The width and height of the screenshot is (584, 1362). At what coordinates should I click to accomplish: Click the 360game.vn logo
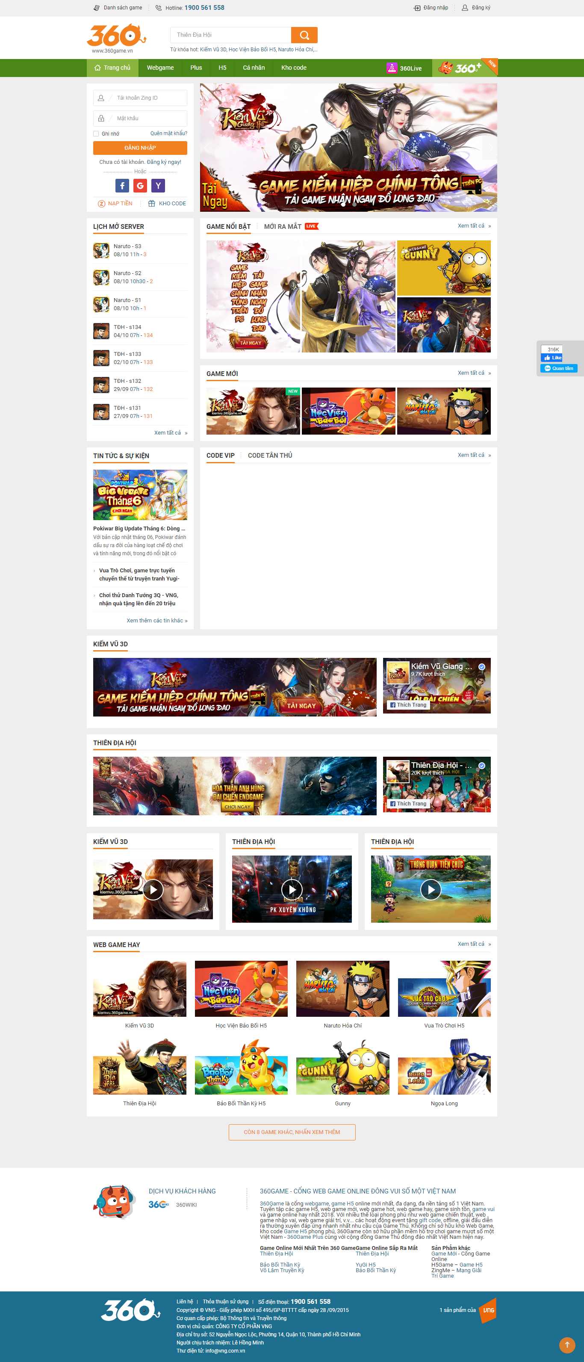(x=116, y=38)
